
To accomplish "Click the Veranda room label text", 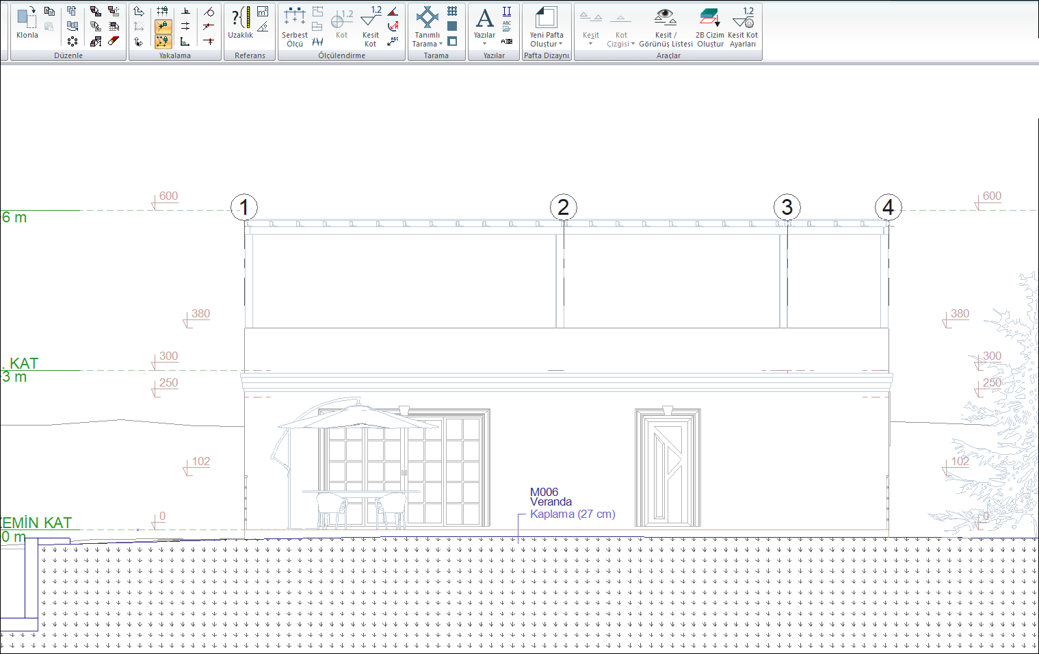I will point(551,502).
